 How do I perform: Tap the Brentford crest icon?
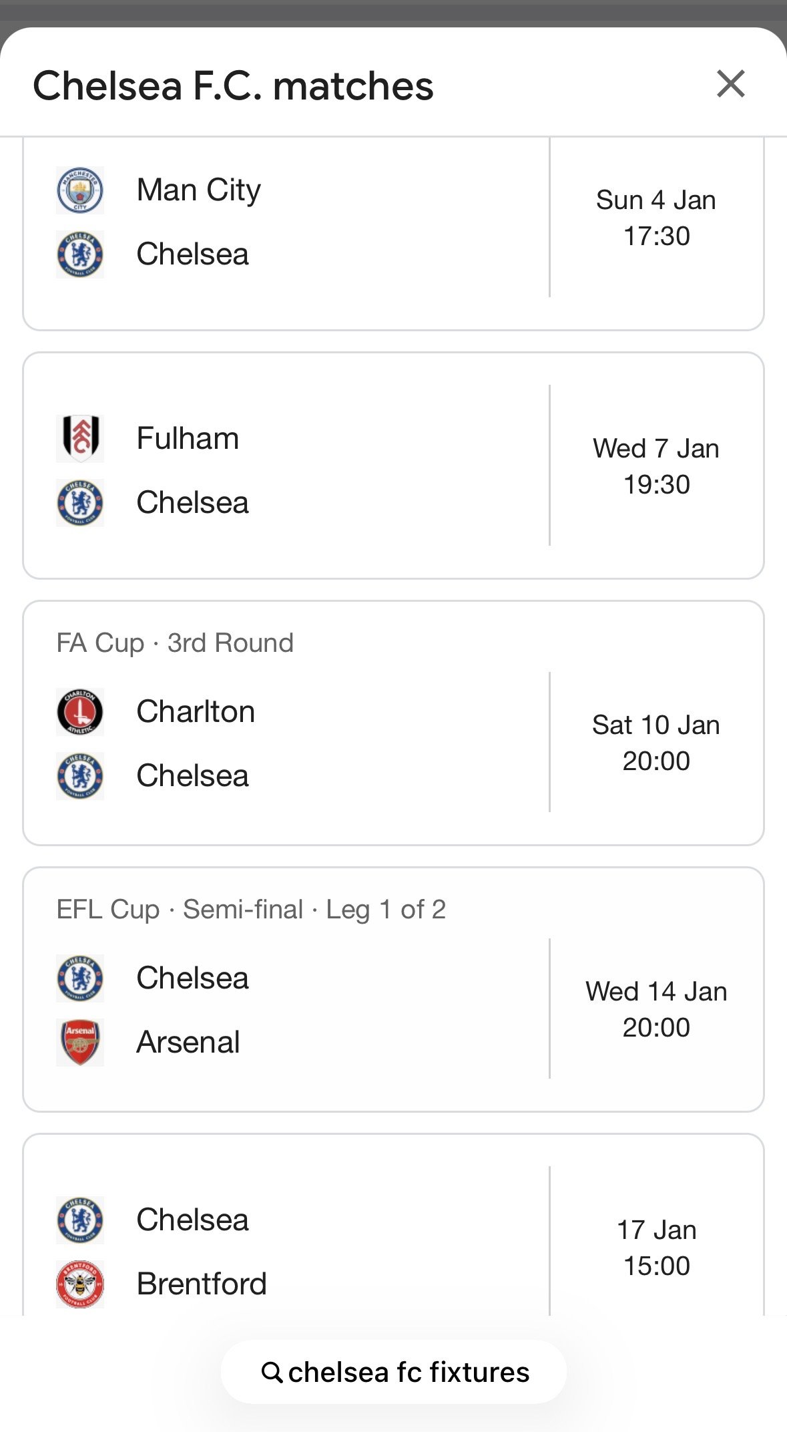tap(80, 1284)
